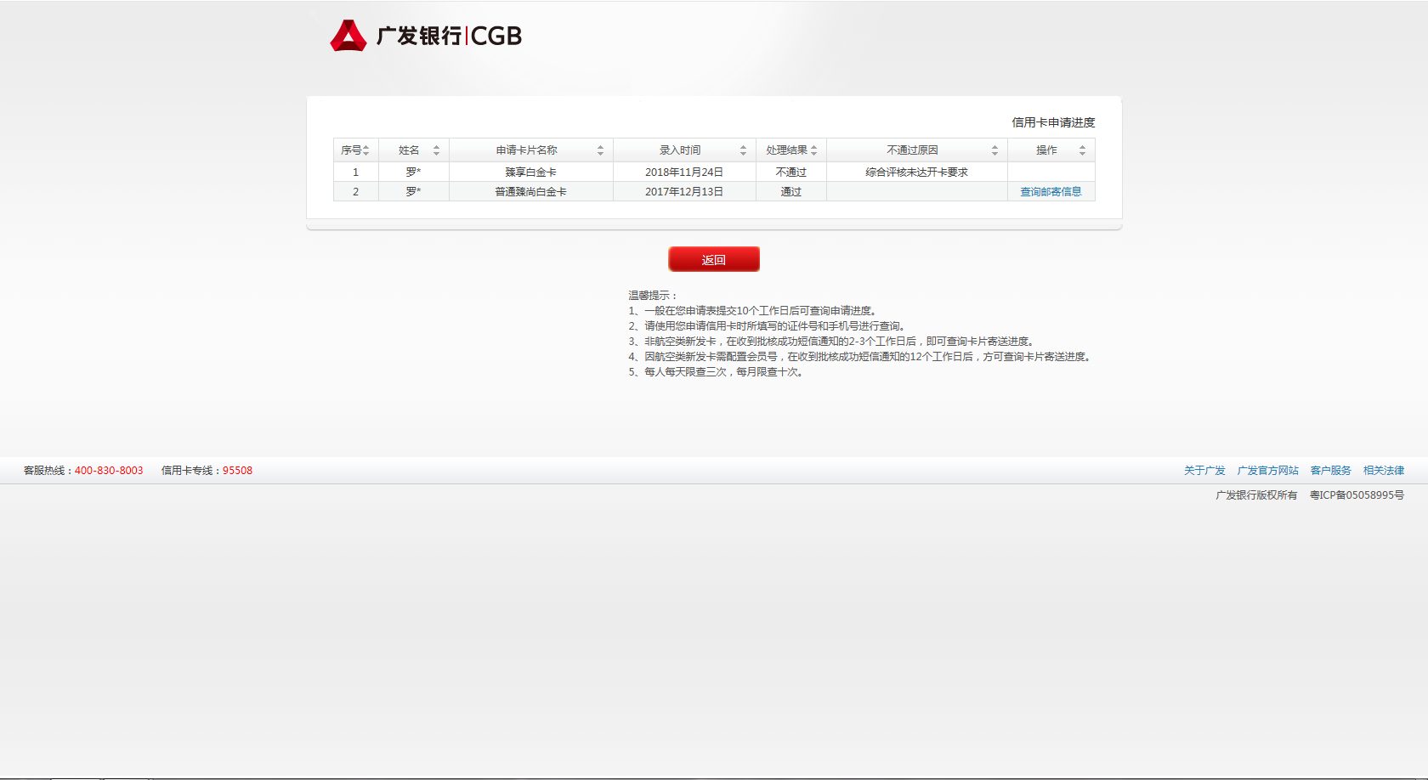This screenshot has height=780, width=1428.
Task: Sort by 姓名 column arrows
Action: pos(437,150)
